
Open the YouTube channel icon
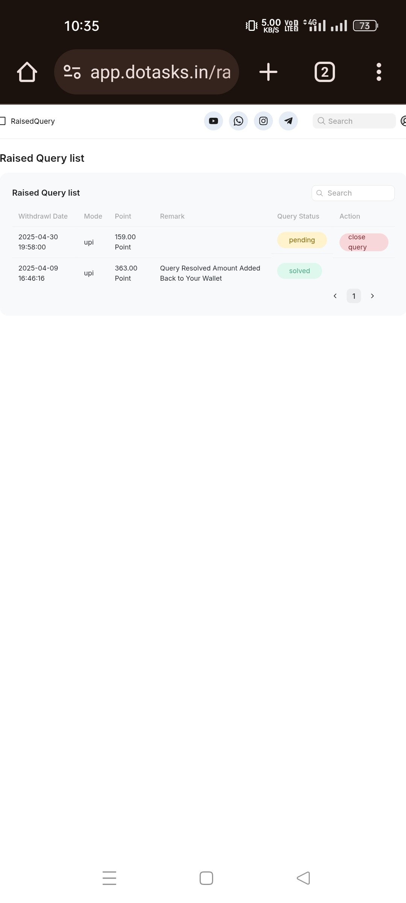coord(214,121)
